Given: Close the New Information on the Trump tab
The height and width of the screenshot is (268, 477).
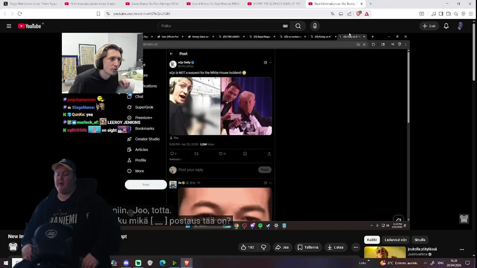Looking at the screenshot, I should click(x=361, y=4).
